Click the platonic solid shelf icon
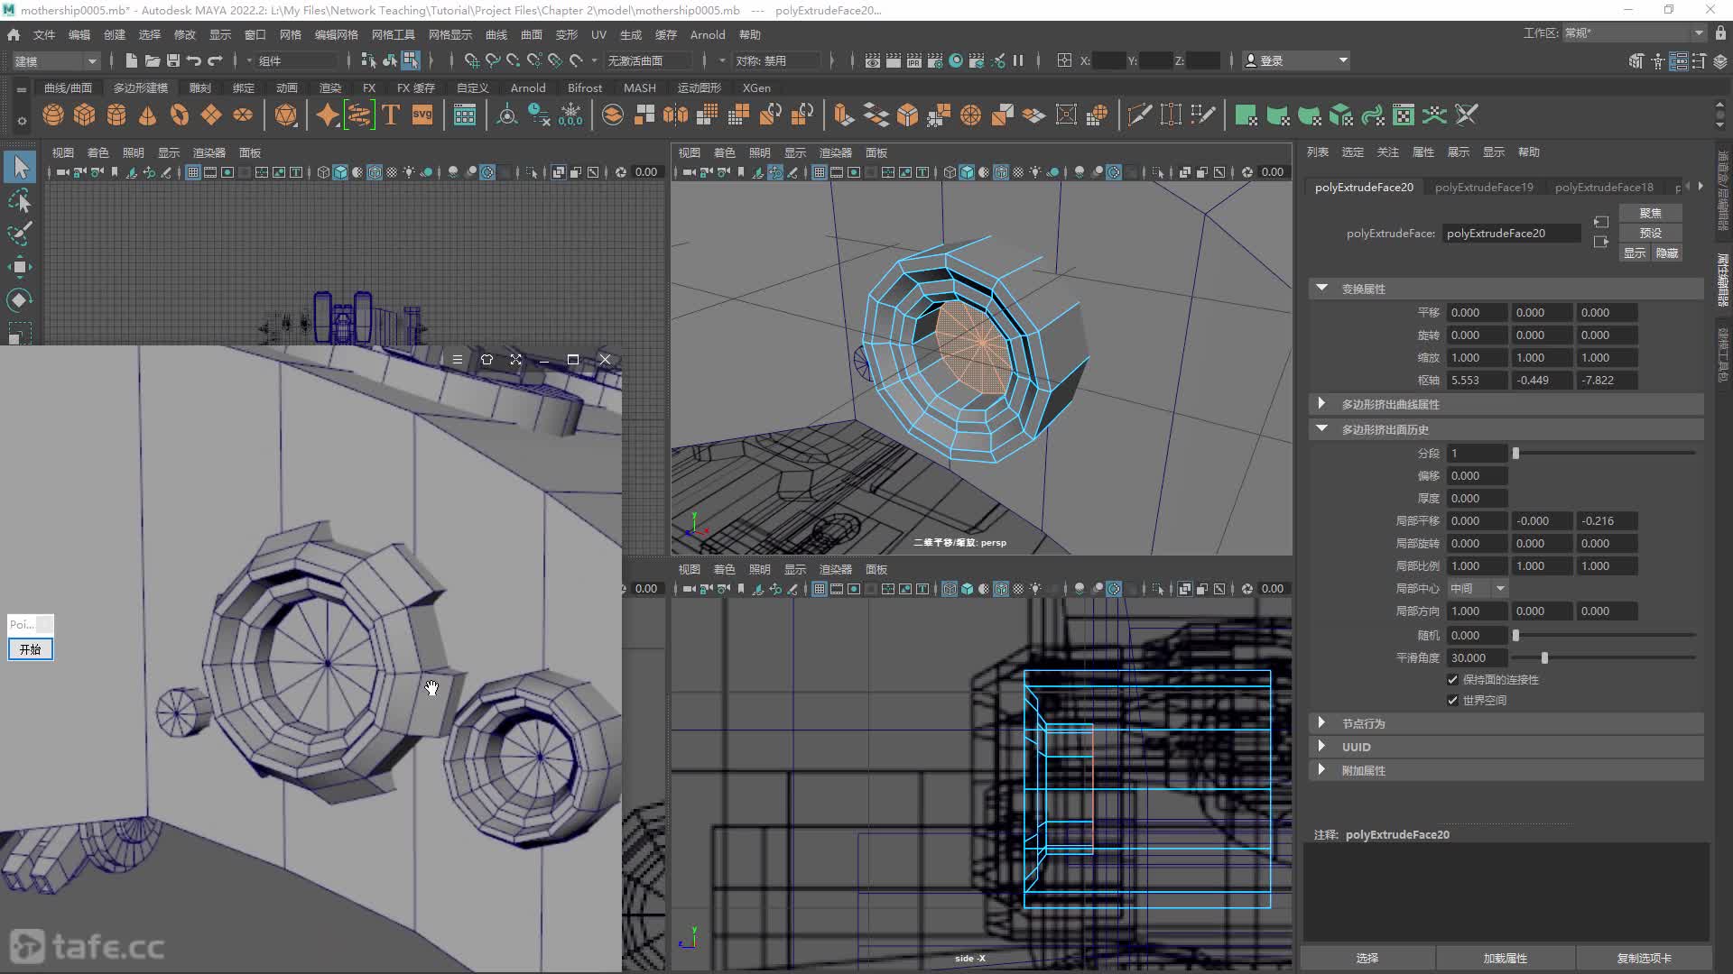The height and width of the screenshot is (974, 1733). [x=286, y=115]
